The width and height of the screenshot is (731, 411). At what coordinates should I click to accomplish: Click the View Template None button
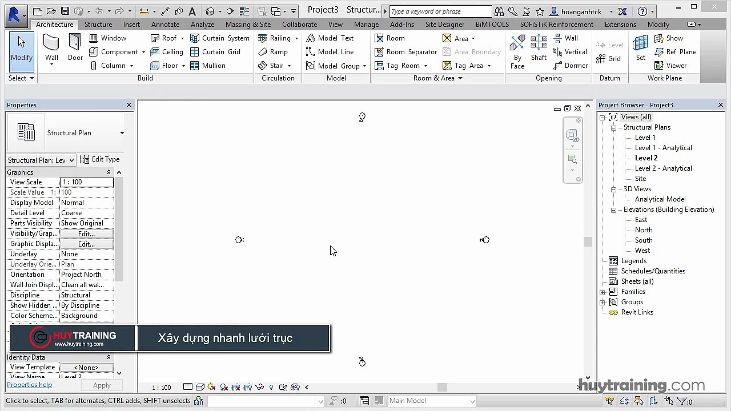86,367
